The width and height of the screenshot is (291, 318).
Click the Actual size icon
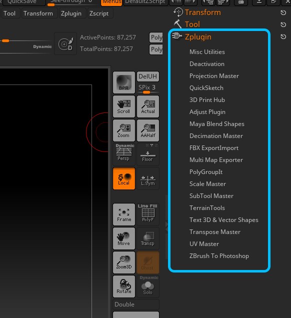[x=148, y=106]
